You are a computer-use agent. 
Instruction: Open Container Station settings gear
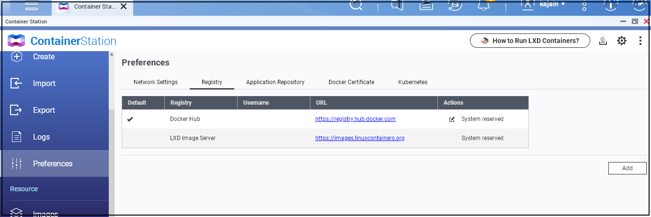(x=622, y=41)
